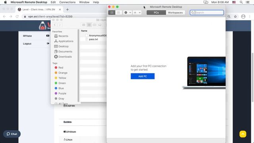This screenshot has width=254, height=143.
Task: Click the menu bar clock Mon 8:08 AM
Action: pyautogui.click(x=220, y=2)
